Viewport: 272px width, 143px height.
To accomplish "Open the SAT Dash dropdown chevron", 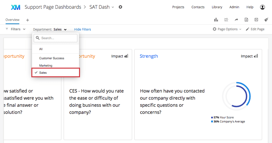I will tap(113, 7).
